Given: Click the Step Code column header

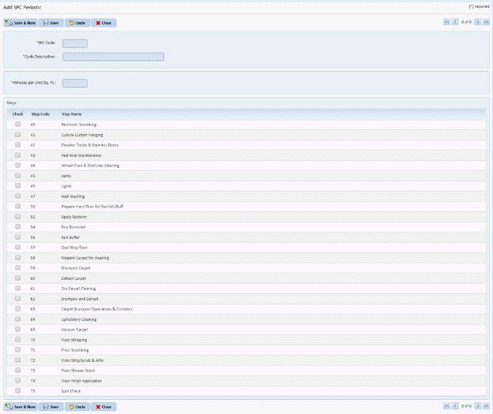Looking at the screenshot, I should pos(40,114).
